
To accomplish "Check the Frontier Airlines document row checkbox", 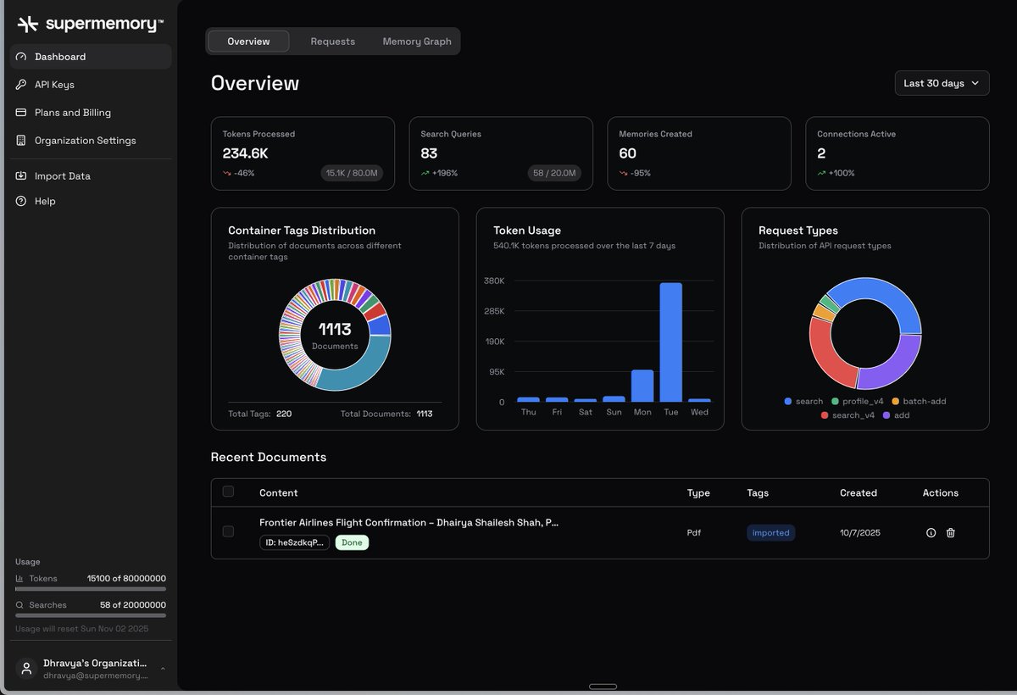I will point(228,531).
